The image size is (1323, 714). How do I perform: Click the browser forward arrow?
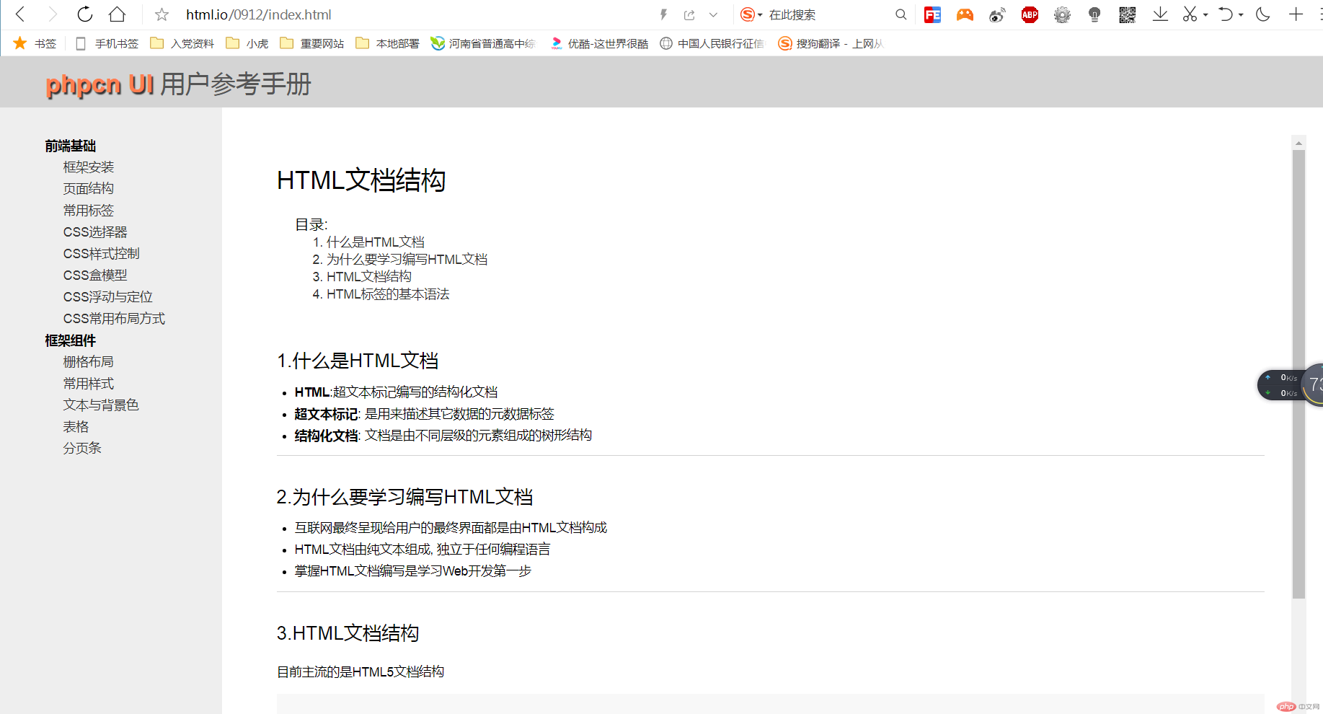pos(52,14)
